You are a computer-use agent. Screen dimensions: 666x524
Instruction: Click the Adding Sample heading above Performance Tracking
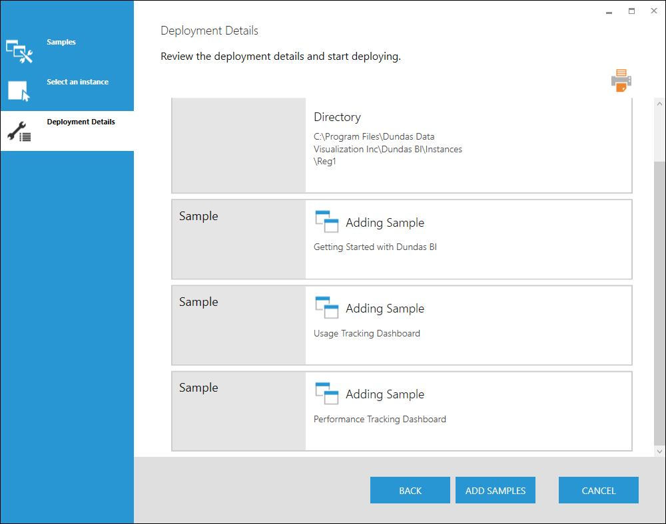[x=385, y=394]
